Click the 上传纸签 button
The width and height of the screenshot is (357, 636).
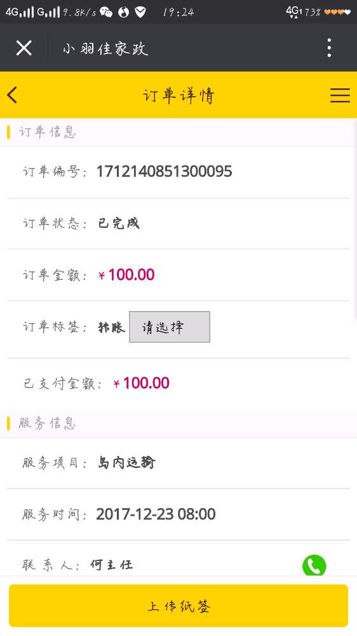coord(178,605)
